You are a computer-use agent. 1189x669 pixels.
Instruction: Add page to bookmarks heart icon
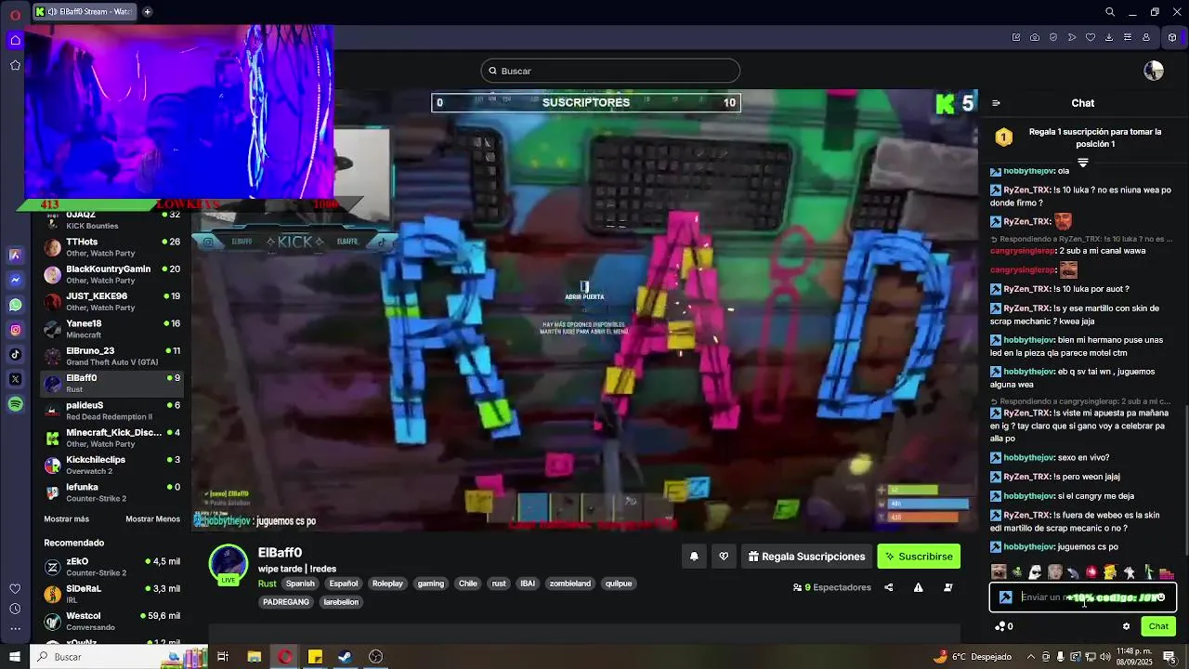(x=1091, y=37)
